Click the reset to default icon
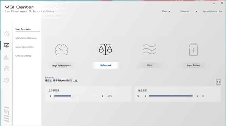This screenshot has height=126, width=226. (x=218, y=82)
